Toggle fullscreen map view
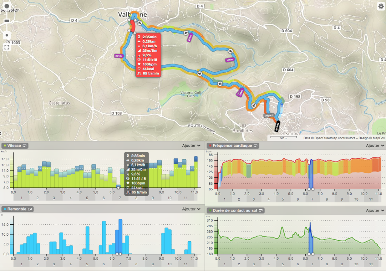 [7, 47]
